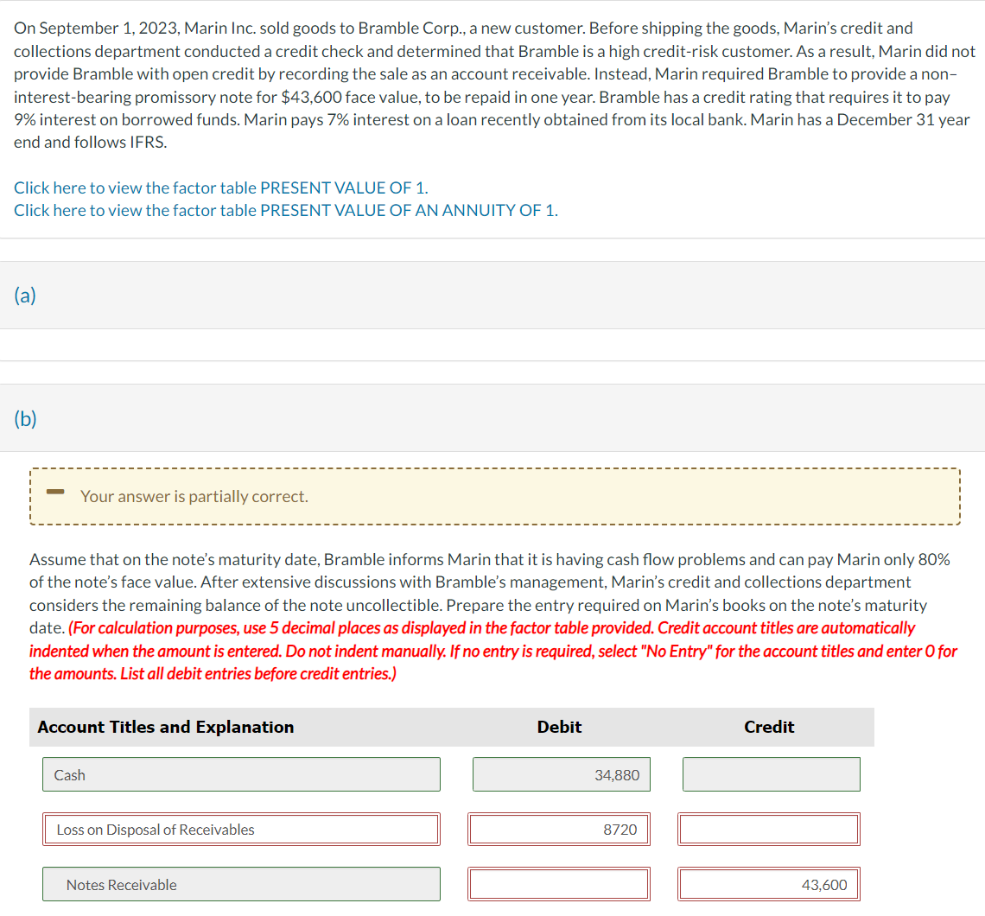This screenshot has width=985, height=916.
Task: Open the PRESENT VALUE OF AN ANNUITY OF 1 link
Action: coord(286,211)
